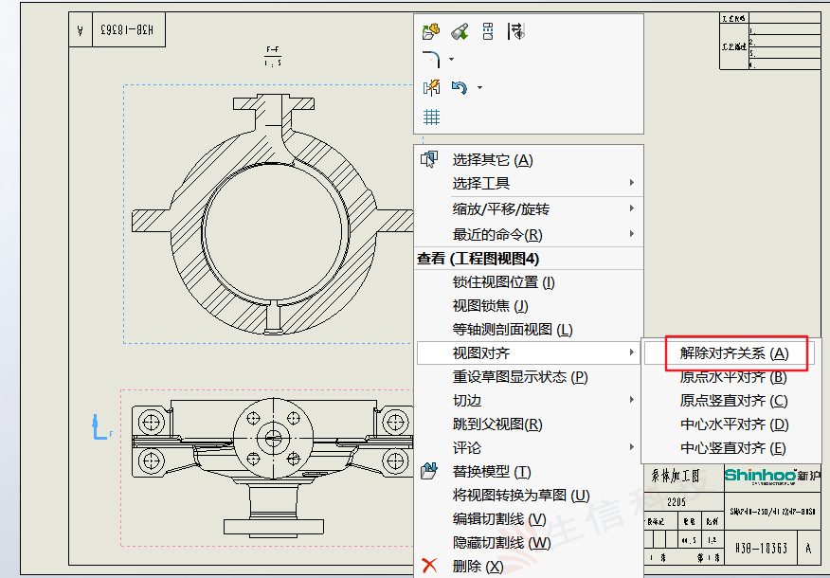Viewport: 830px width, 578px height.
Task: Select 视图锁焦 (J) menu item
Action: (x=530, y=306)
